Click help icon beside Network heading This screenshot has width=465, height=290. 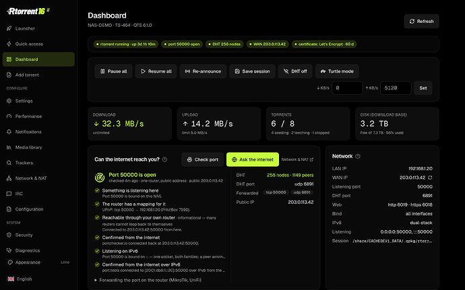358,156
